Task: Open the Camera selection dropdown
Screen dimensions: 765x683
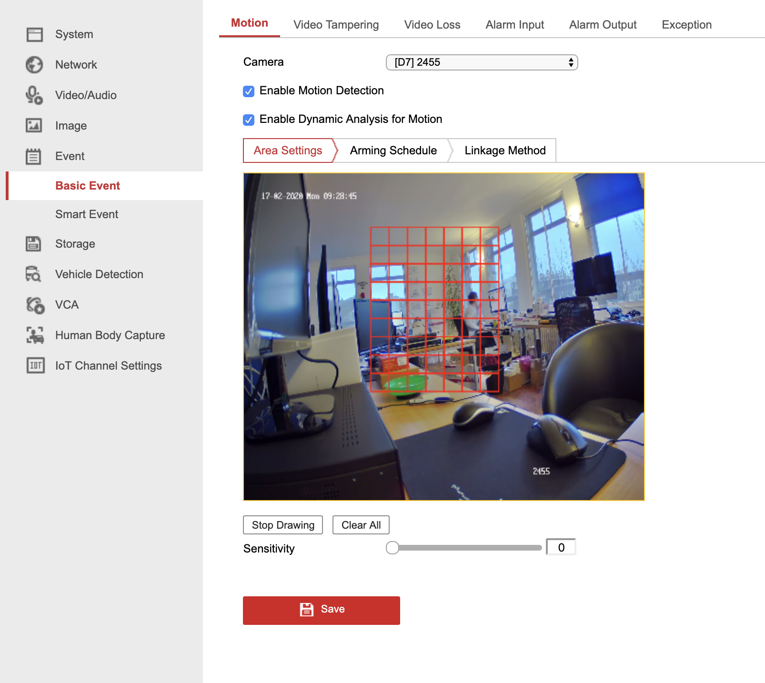Action: 482,62
